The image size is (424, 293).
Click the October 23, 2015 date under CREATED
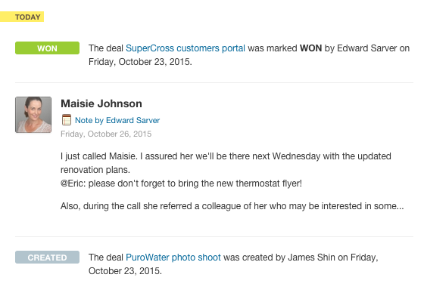click(x=125, y=271)
